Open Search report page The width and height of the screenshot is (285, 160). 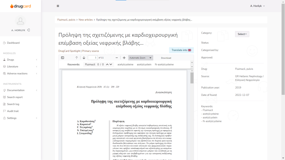point(15,97)
